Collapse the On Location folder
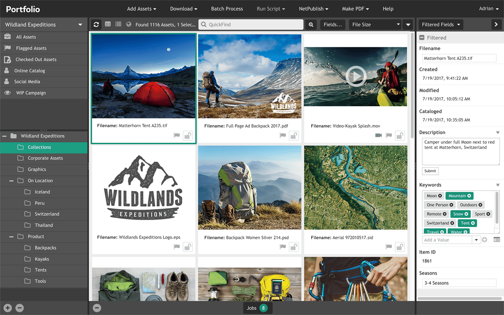Viewport: 504px width, 315px height. 11,181
